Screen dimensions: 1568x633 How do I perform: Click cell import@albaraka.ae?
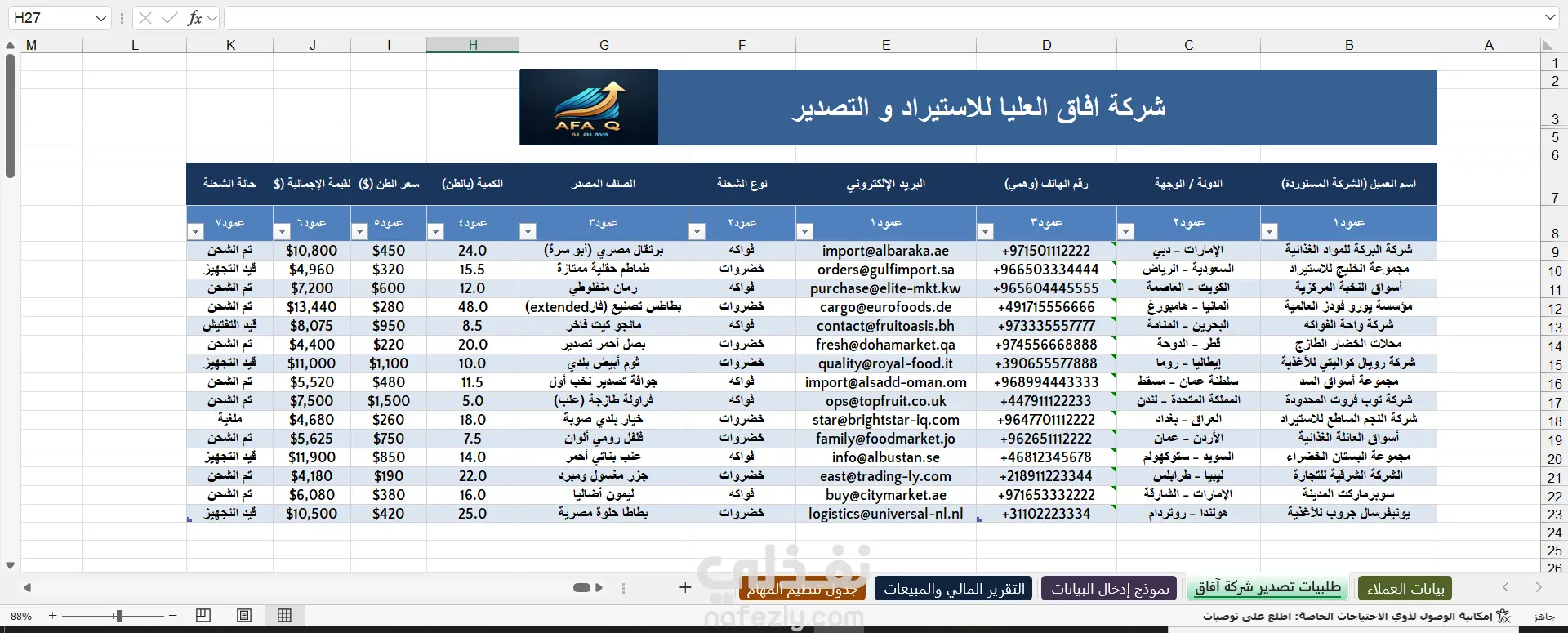click(x=886, y=251)
